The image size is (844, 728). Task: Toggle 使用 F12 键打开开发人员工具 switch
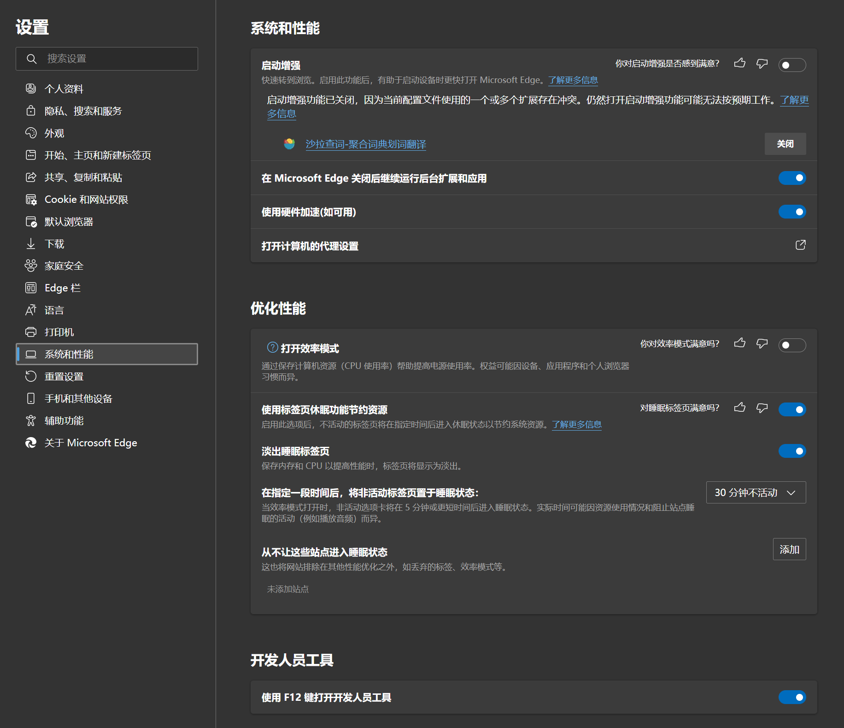pos(791,697)
